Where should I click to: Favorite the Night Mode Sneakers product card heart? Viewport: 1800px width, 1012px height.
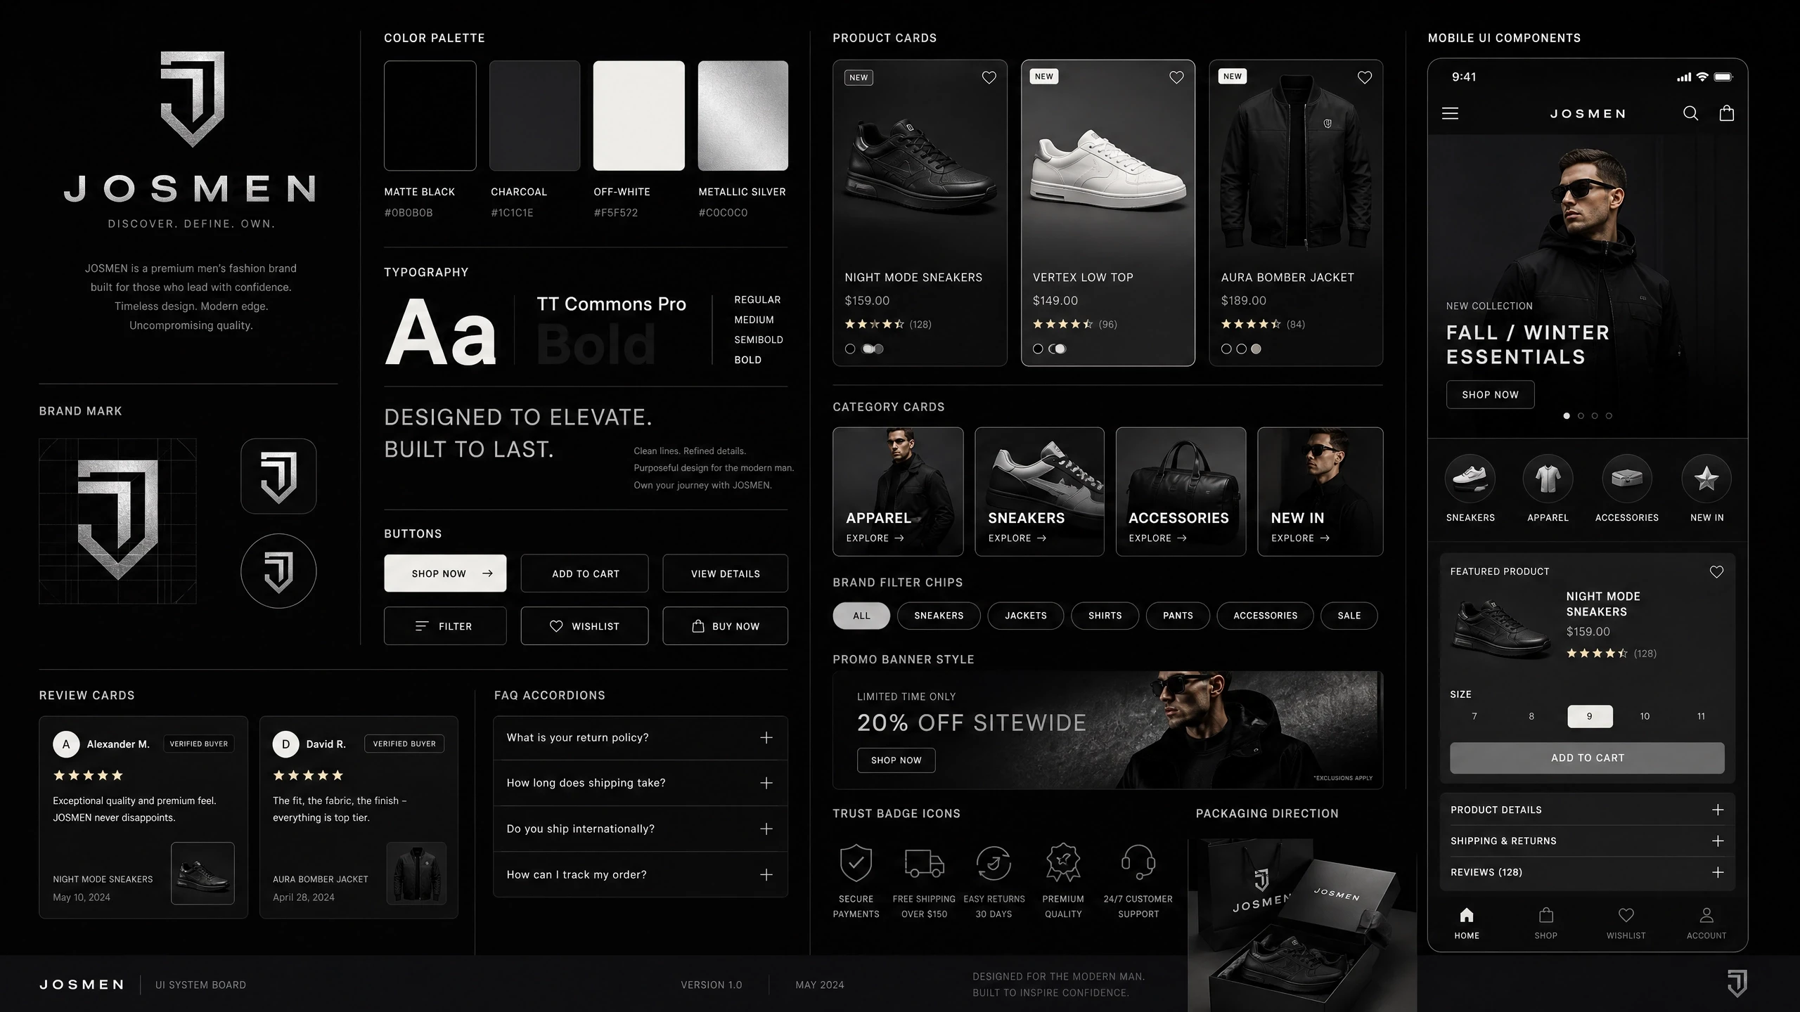coord(989,77)
